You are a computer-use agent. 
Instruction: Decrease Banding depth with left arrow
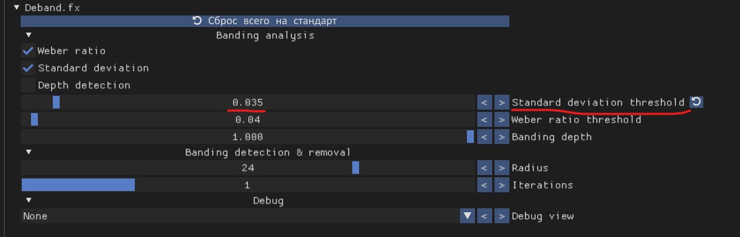484,137
